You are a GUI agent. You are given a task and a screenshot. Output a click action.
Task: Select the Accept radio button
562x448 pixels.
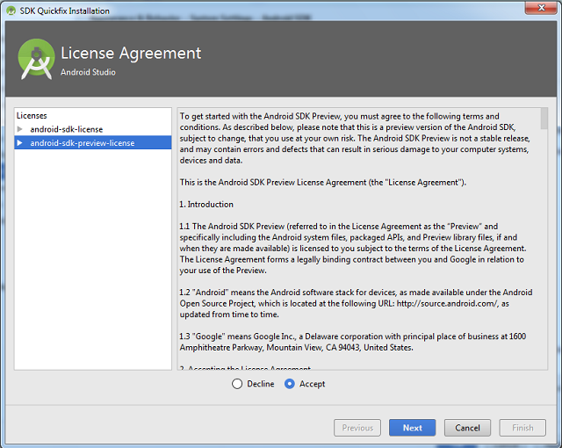click(290, 384)
